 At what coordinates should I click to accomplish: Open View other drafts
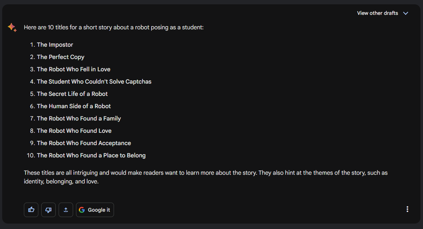click(x=377, y=13)
